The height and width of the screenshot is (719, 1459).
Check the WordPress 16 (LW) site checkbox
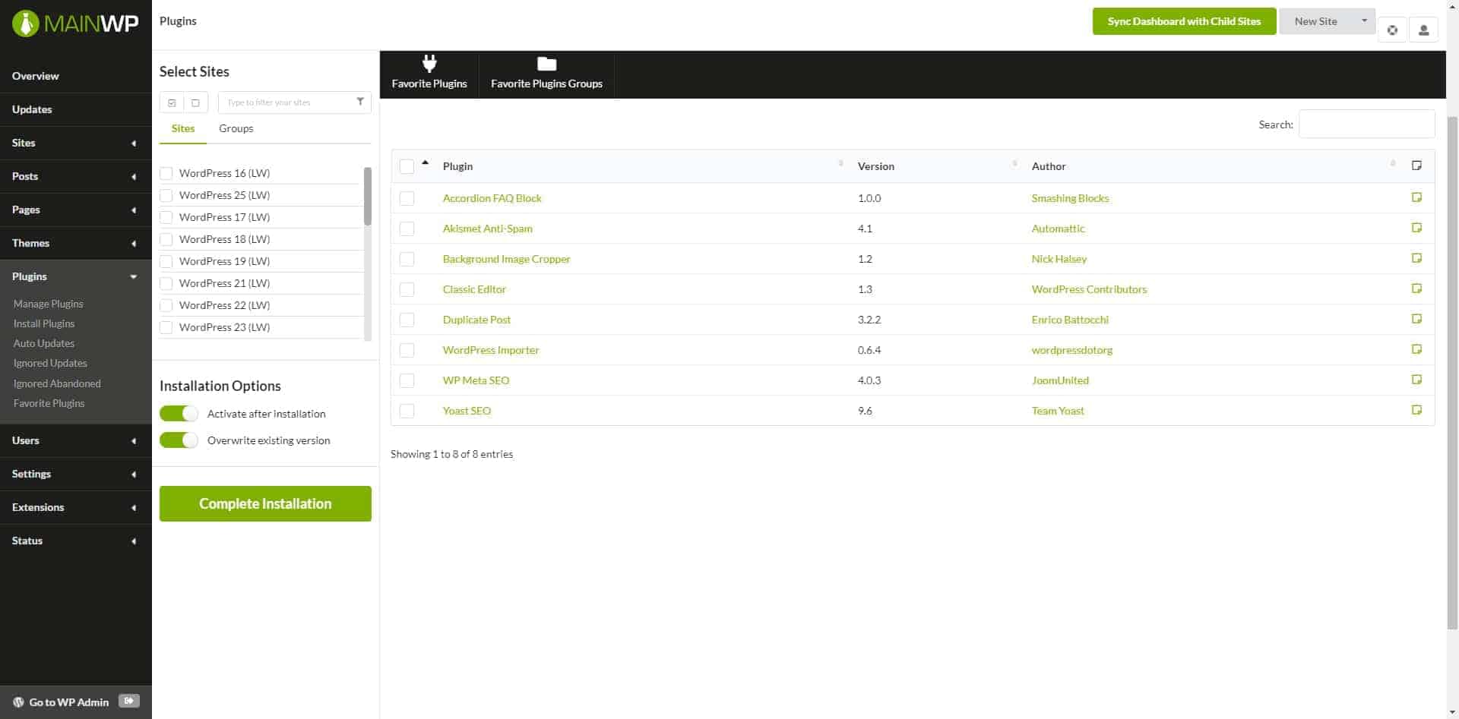[x=166, y=173]
